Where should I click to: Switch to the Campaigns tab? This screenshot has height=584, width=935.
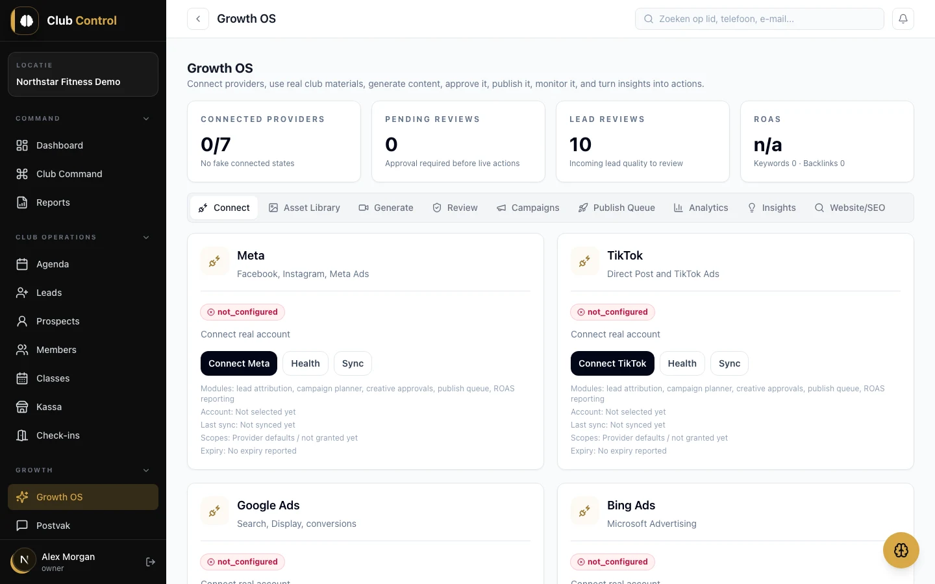tap(528, 208)
